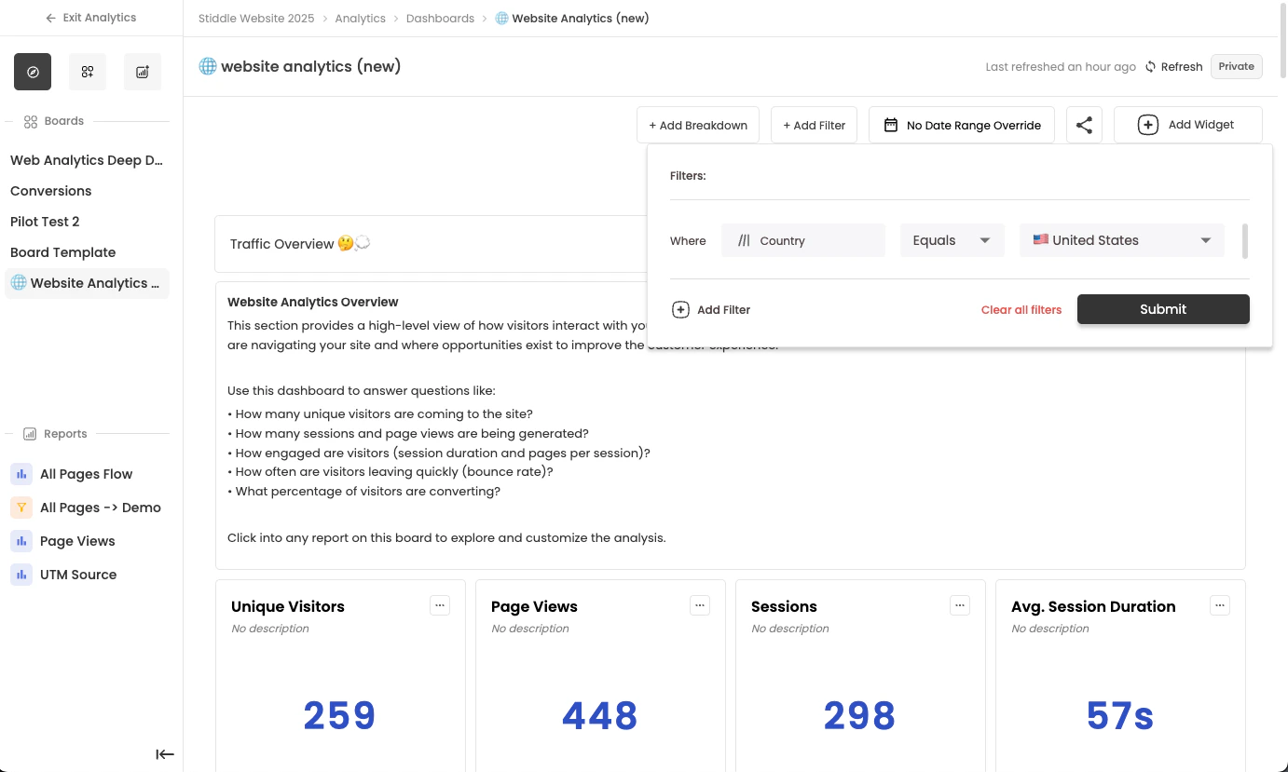Screen dimensions: 1288x772
Task: Click the Unique Visitors value 259
Action: (x=339, y=715)
